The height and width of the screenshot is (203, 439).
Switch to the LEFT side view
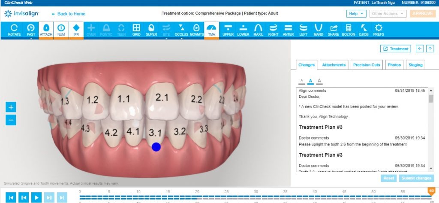point(303,30)
